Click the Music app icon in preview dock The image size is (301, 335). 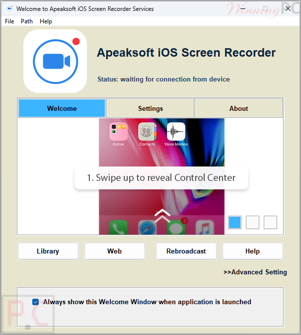coord(205,228)
